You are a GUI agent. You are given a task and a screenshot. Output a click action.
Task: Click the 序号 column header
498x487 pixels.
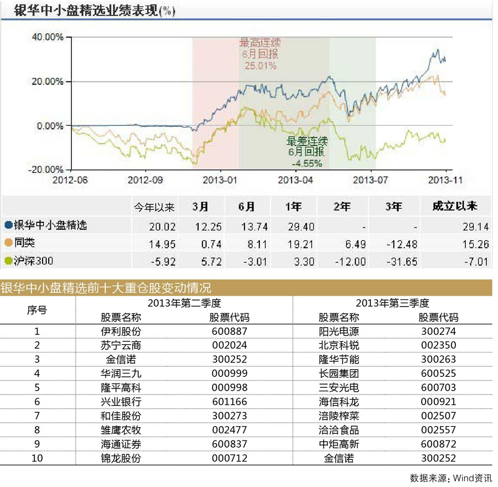[x=37, y=310]
